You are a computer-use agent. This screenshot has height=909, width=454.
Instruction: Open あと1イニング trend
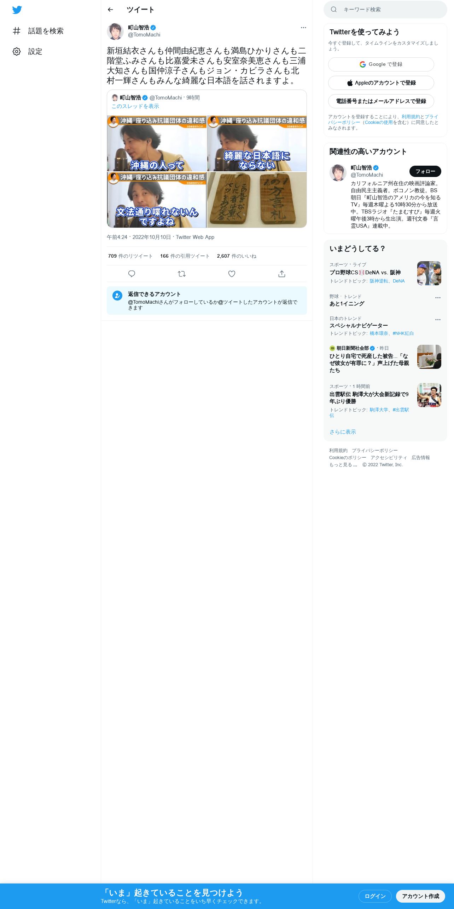pyautogui.click(x=347, y=304)
